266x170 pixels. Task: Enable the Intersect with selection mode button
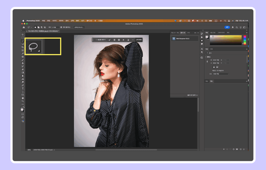point(45,27)
